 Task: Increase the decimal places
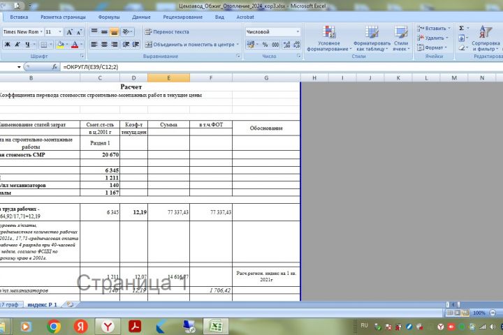(x=287, y=45)
